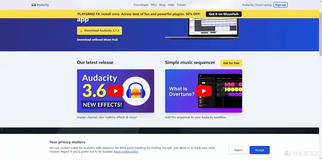
Task: Click the Audacity headphones logo icon
Action: 34,5
